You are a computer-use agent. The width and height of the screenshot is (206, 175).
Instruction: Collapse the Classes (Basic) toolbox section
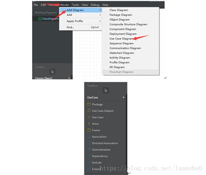(x=69, y=78)
